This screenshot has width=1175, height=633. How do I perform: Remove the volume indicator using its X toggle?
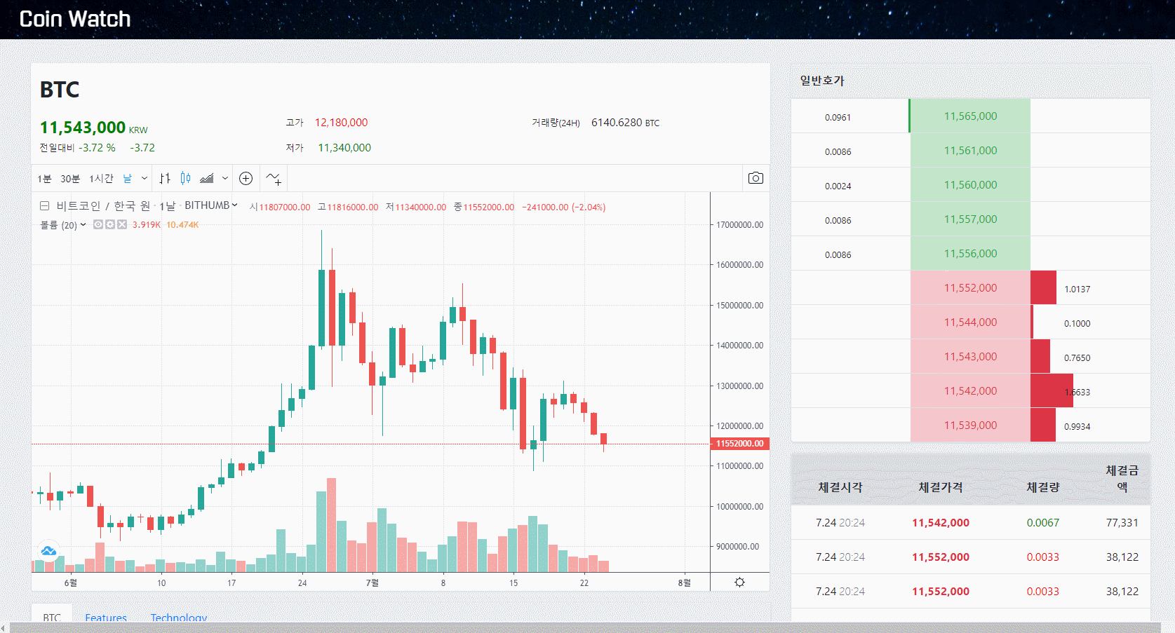(122, 224)
